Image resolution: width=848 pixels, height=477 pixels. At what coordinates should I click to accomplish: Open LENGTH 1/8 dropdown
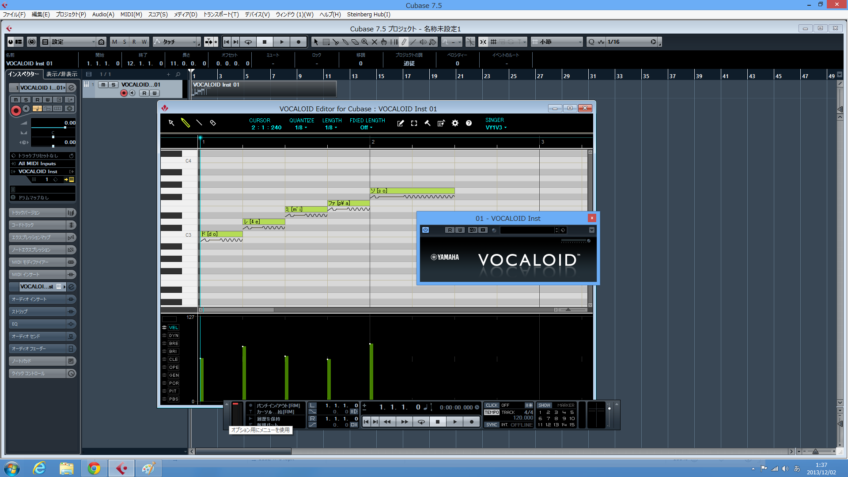(331, 128)
